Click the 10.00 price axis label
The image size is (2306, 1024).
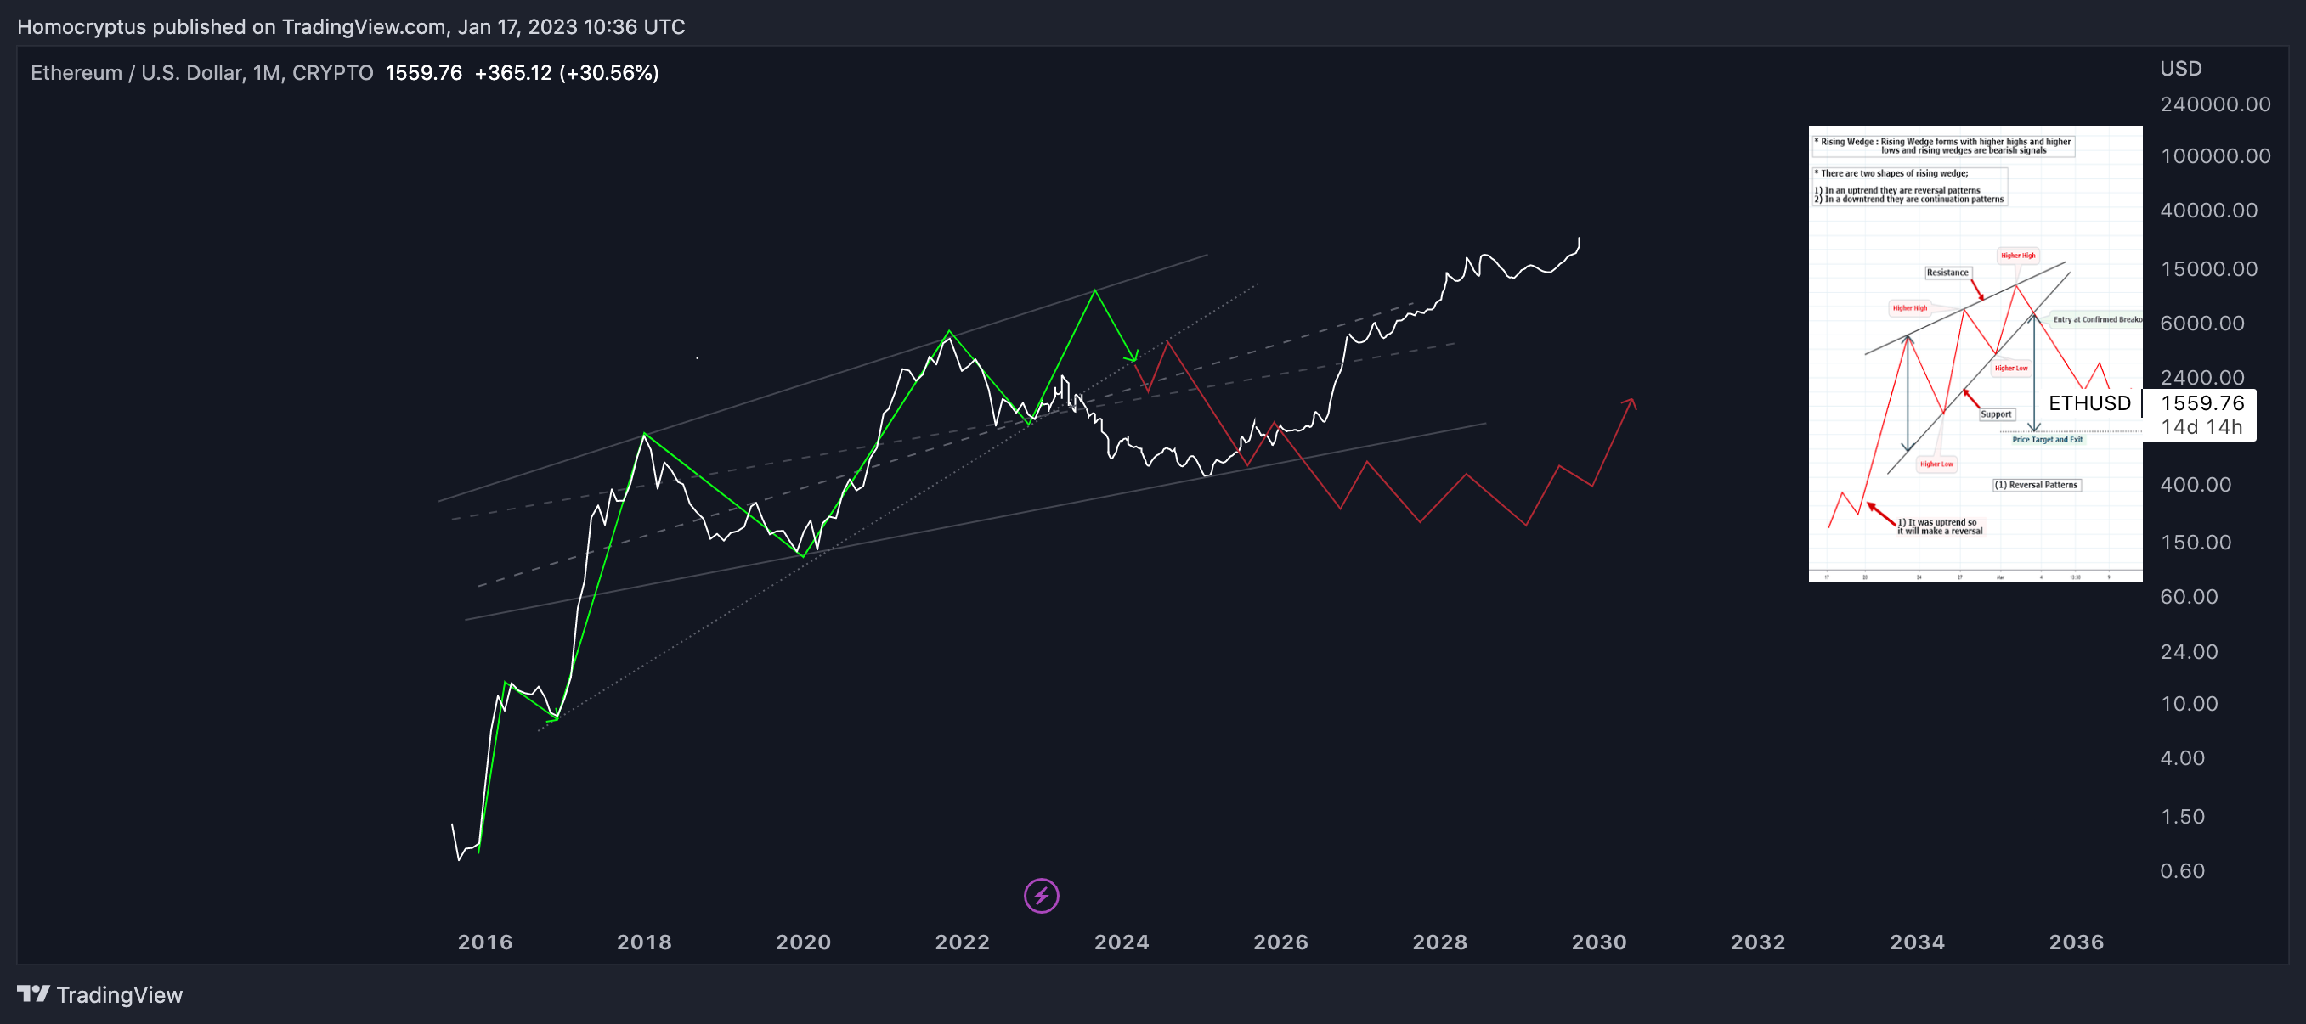coord(2189,704)
